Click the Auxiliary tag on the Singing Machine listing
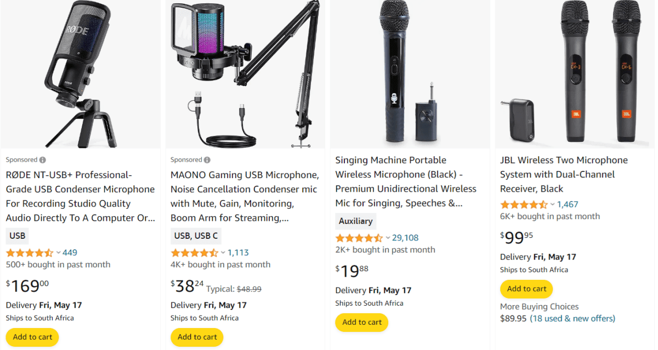 point(355,221)
